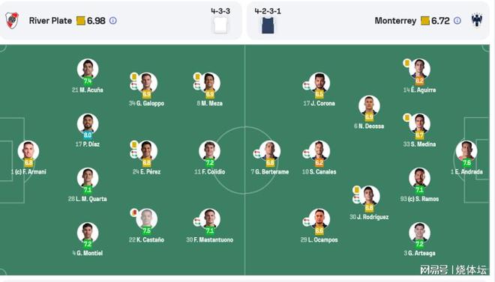Screen dimensions: 495x282
Task: Click substitution icon beside G. Berterame
Action: [x=256, y=154]
